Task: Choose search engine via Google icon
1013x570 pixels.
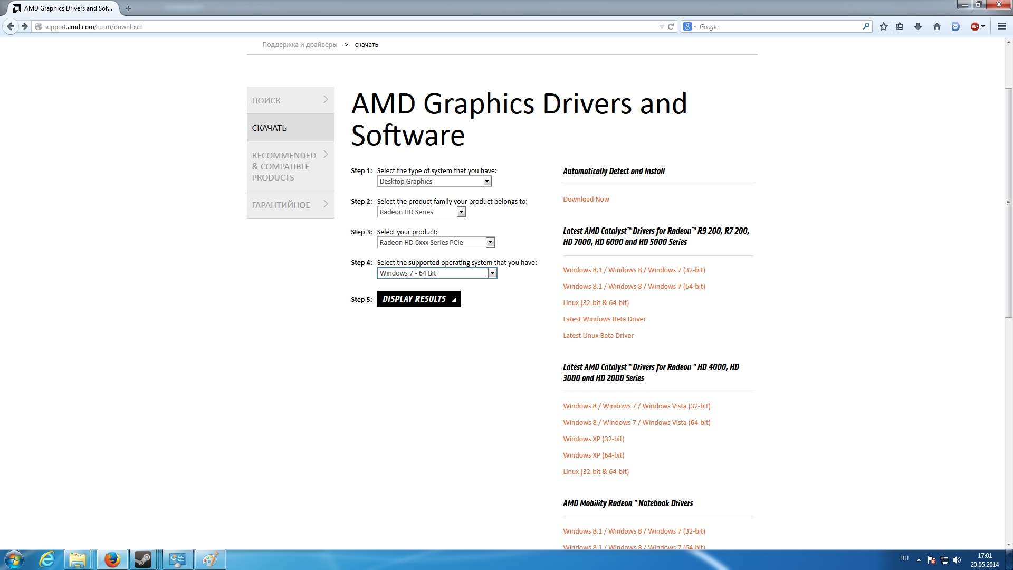Action: pos(690,26)
